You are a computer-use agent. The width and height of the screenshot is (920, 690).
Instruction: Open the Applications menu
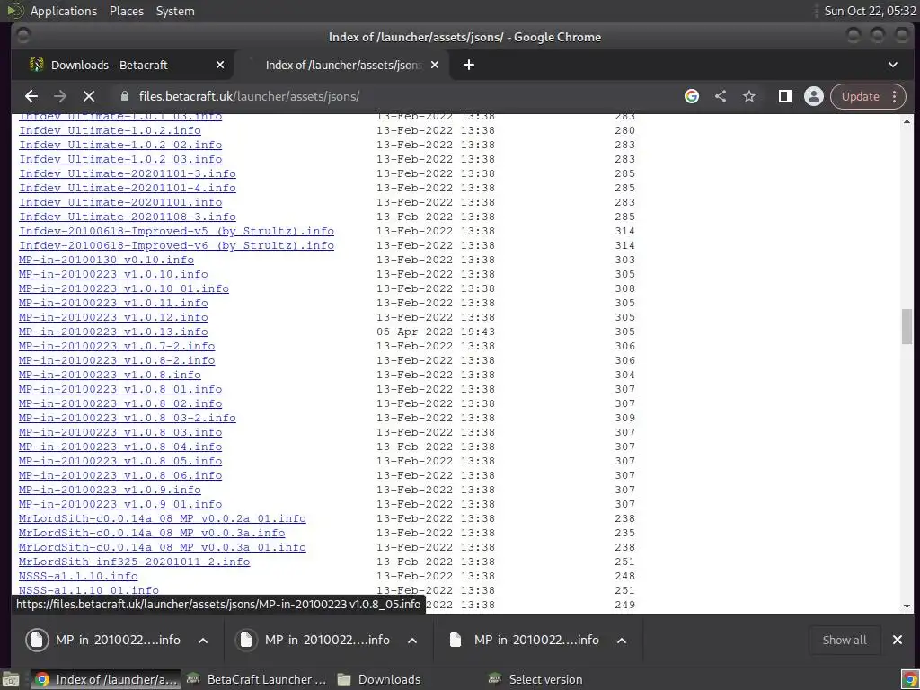pyautogui.click(x=64, y=11)
